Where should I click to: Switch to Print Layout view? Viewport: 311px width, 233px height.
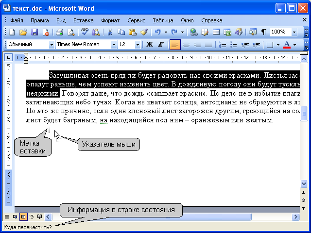[x=23, y=217]
